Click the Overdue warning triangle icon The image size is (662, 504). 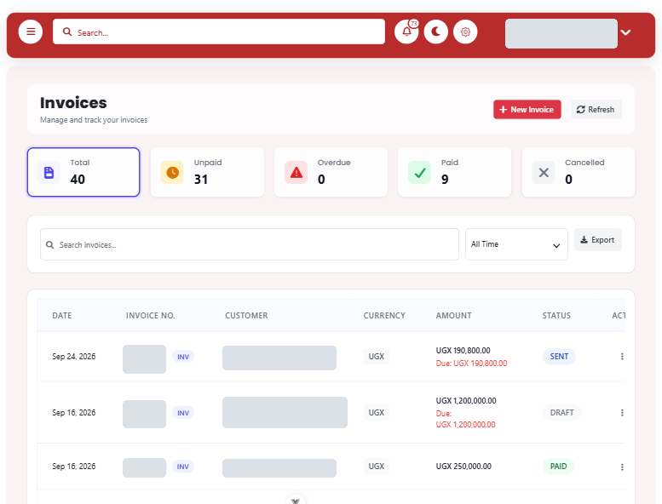click(x=296, y=173)
